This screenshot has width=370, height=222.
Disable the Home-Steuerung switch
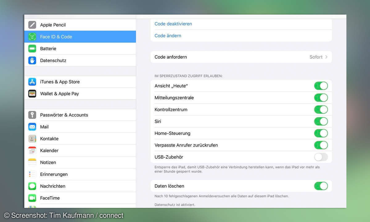tap(321, 133)
